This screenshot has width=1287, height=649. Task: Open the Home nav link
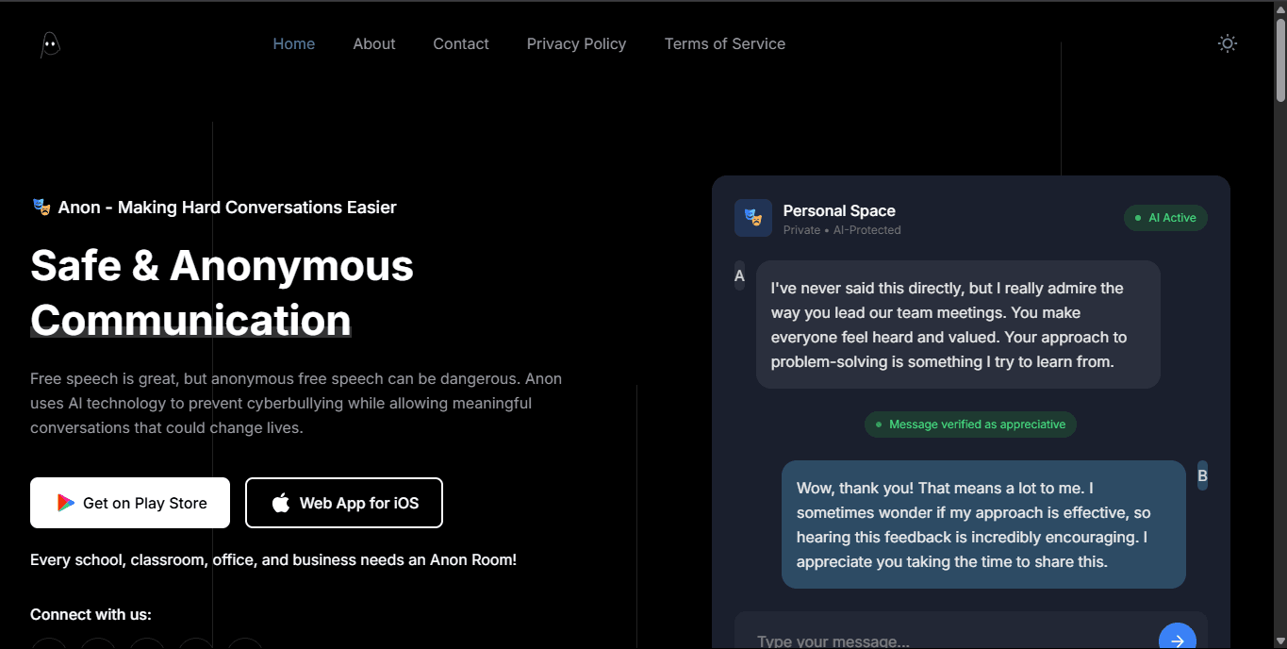(294, 43)
